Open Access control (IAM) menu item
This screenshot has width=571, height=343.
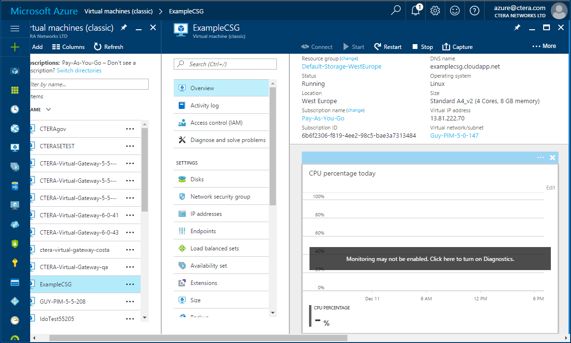(221, 123)
